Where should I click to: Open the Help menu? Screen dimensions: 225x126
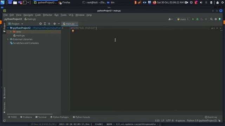coord(89,15)
